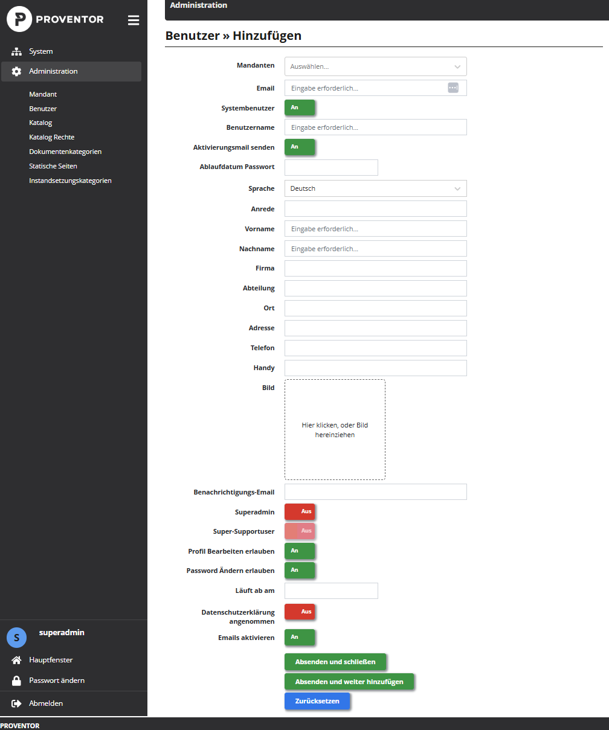Open Katalog Rechte in the sidebar
The image size is (609, 730).
pos(51,137)
